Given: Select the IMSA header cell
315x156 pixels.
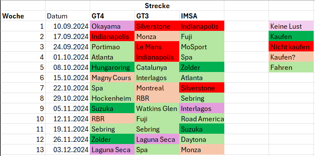Looking at the screenshot, I should (x=202, y=16).
